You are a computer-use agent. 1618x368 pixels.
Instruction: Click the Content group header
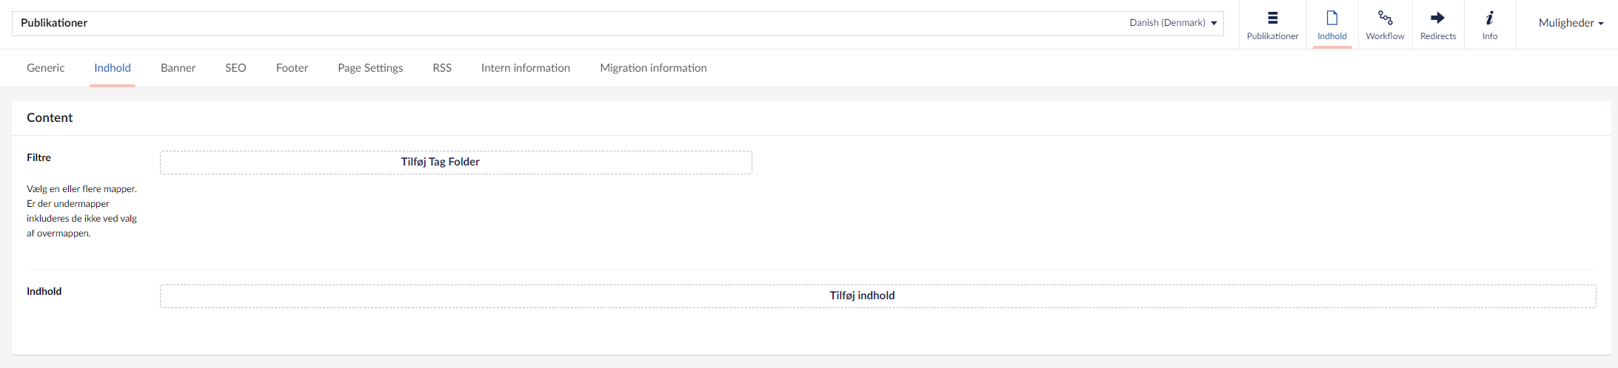pos(50,118)
